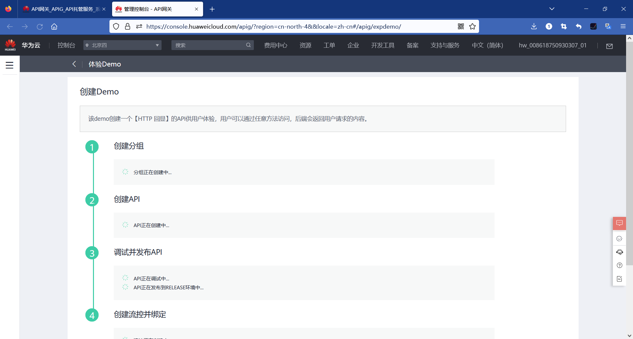Open 企业 menu
This screenshot has width=633, height=339.
[353, 45]
